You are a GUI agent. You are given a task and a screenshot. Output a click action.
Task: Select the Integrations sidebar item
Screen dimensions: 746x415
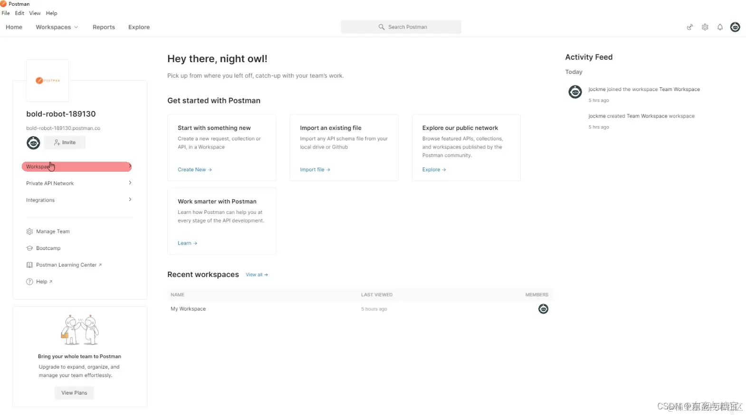click(79, 200)
